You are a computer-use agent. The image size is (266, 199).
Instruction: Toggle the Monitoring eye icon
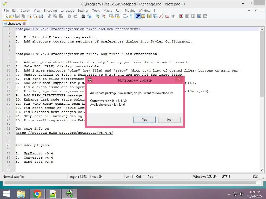click(173, 16)
